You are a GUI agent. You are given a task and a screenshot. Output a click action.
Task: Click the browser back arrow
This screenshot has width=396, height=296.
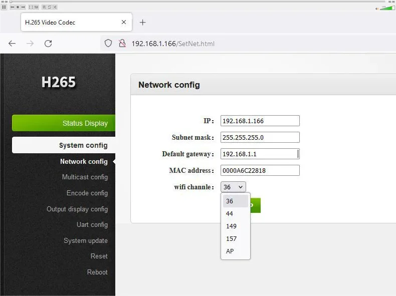tap(12, 44)
